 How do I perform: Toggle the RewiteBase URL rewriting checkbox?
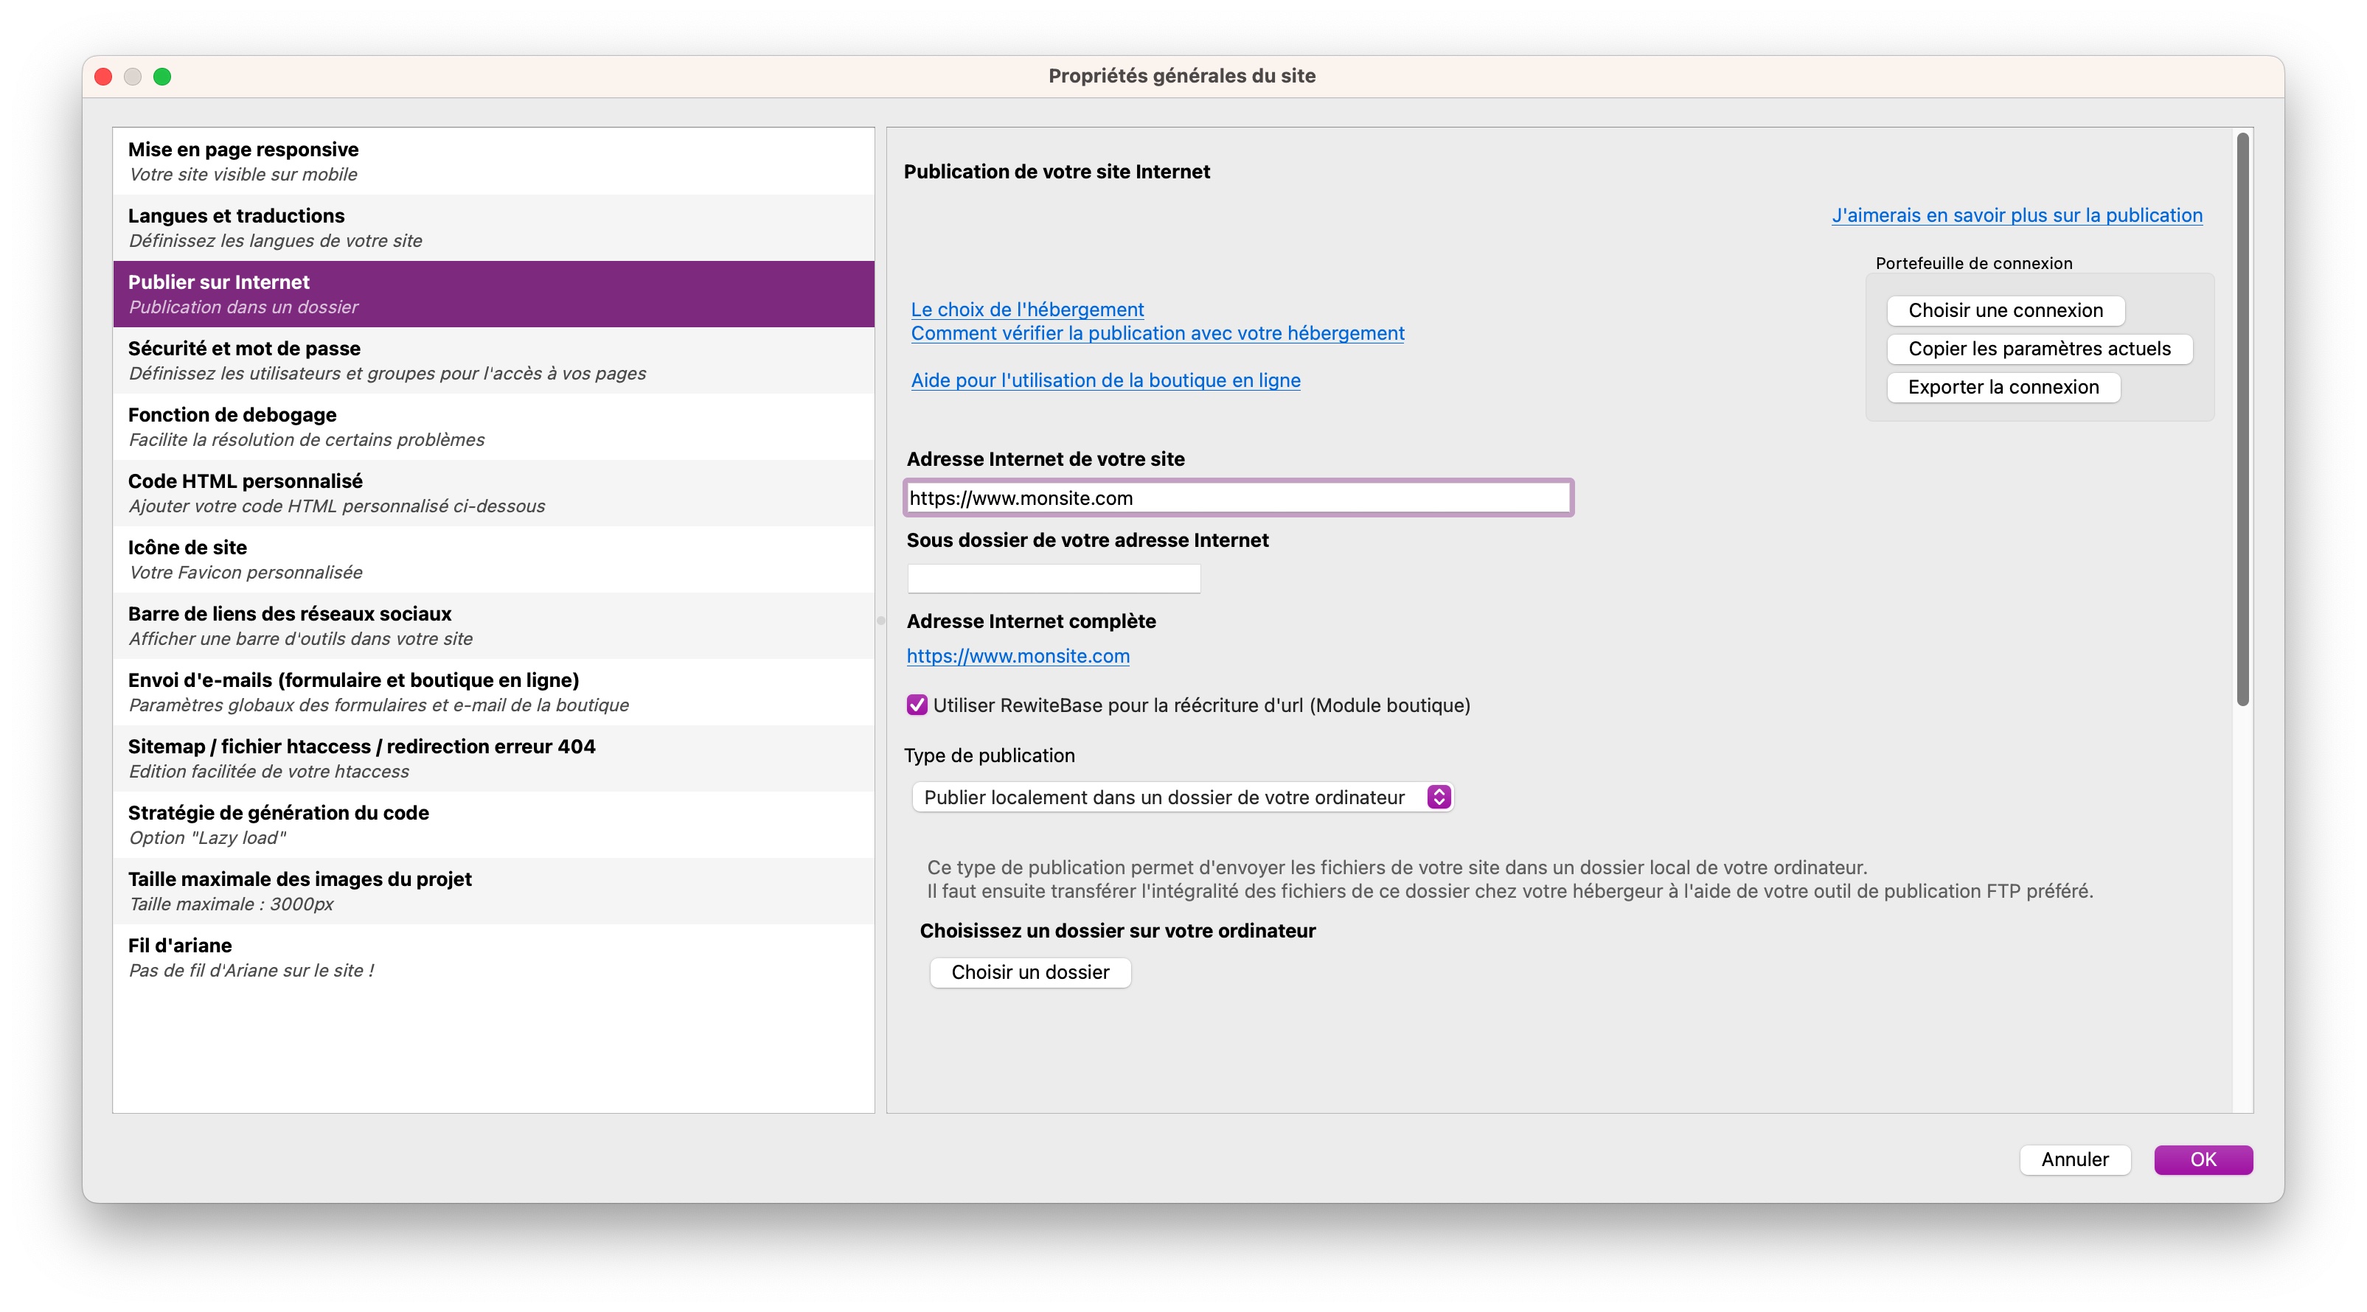[x=916, y=705]
